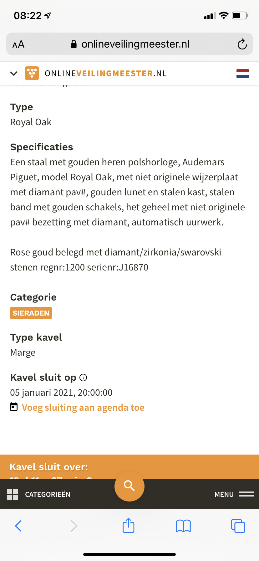Click Voeg sluiting aan agenda toe link
Screen dimensions: 259x561
83,408
